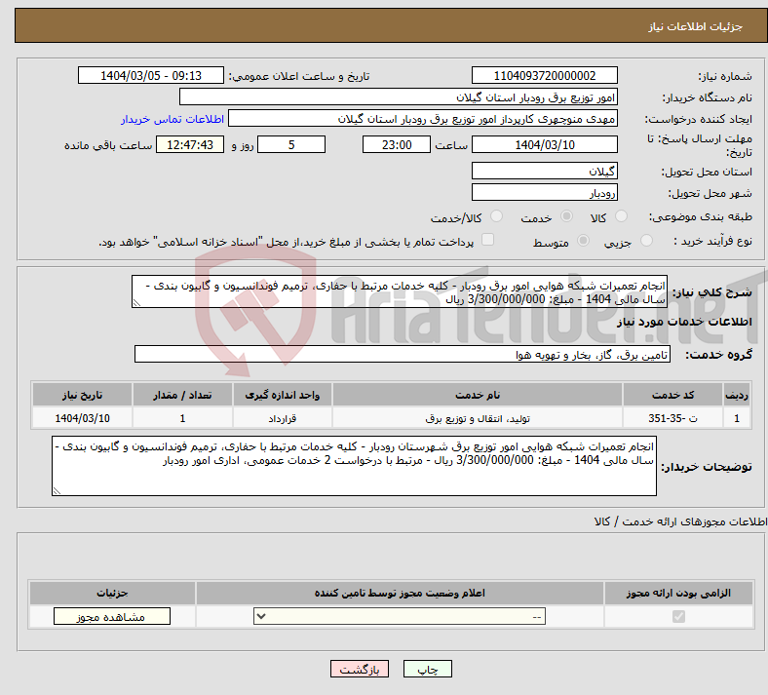Click service code cell ت -35-351
Screen dimensions: 768x695
[673, 418]
